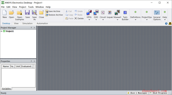Pin the Project Manager panel
Screen dimensions: 172x95
point(31,28)
